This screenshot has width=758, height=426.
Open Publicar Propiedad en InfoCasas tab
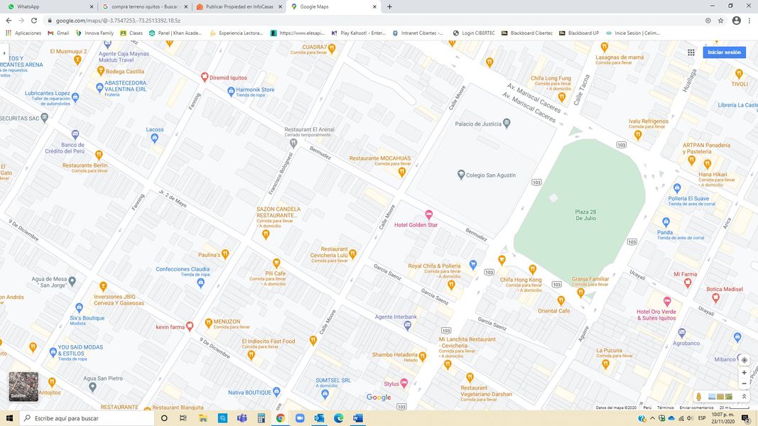click(x=239, y=7)
